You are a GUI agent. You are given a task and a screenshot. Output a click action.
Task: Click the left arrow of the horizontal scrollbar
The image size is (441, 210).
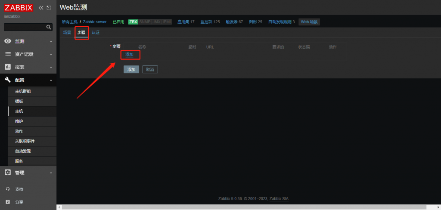(x=59, y=207)
